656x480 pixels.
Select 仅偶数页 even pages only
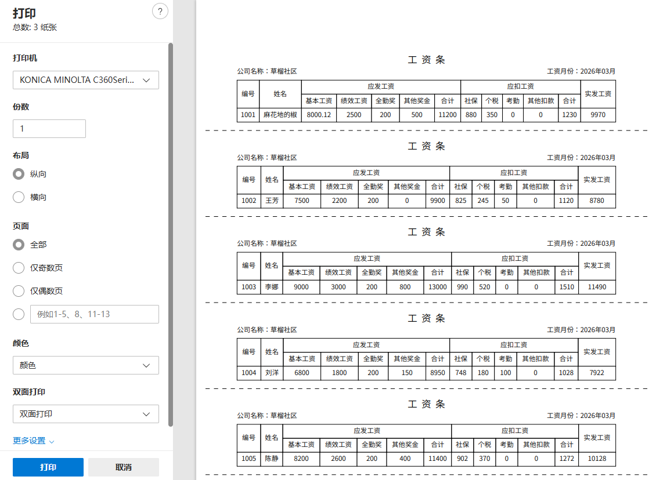[19, 291]
